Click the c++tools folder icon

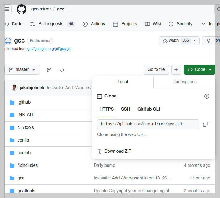[12, 128]
